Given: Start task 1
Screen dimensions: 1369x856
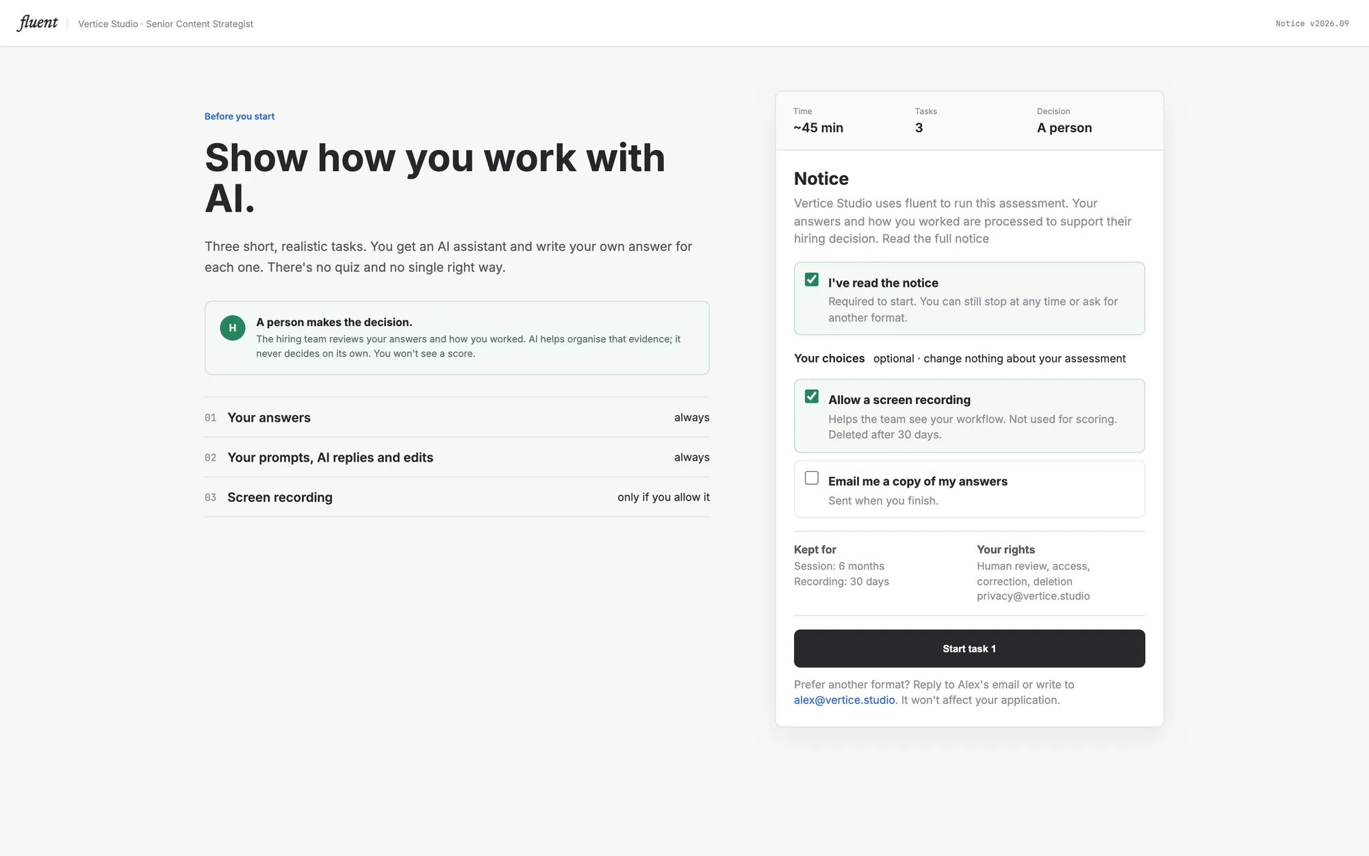Looking at the screenshot, I should (969, 649).
